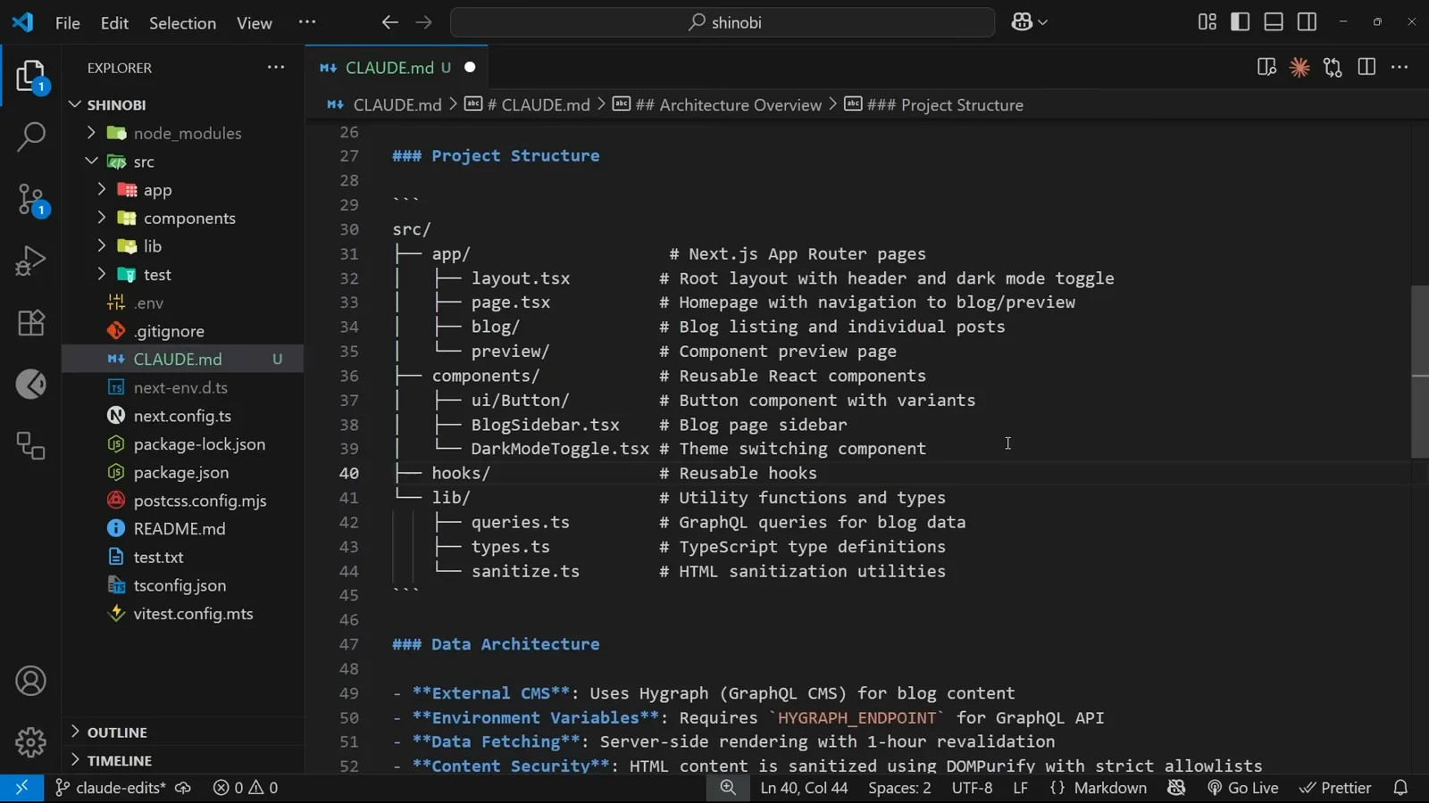Click the errors and warnings counter
The height and width of the screenshot is (803, 1429).
[x=246, y=788]
